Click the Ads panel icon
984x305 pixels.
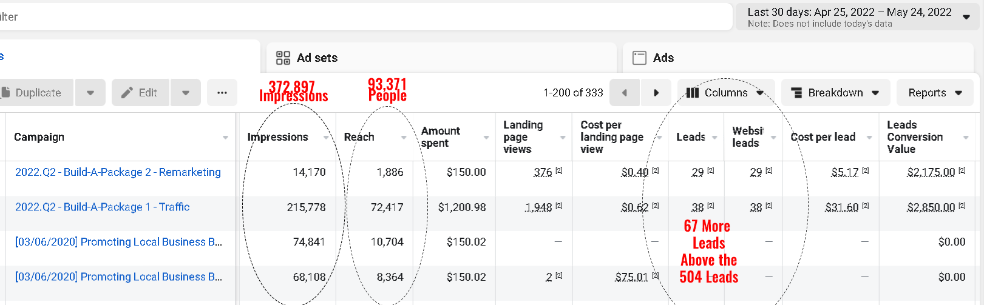[639, 58]
